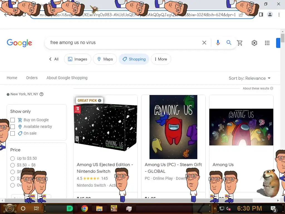Image resolution: width=285 pixels, height=214 pixels.
Task: Open Google settings gear icon
Action: (254, 43)
